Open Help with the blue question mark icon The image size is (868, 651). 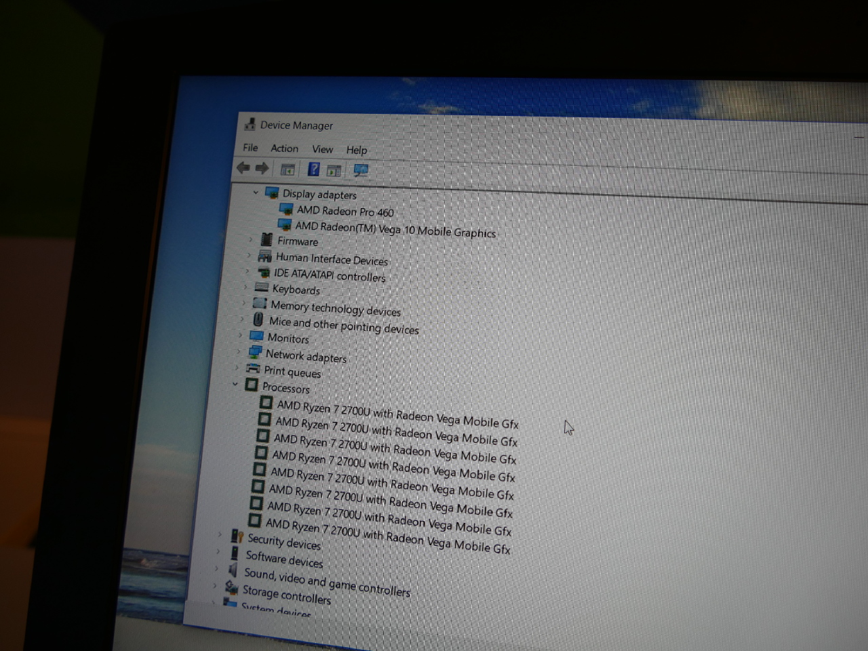[x=313, y=170]
